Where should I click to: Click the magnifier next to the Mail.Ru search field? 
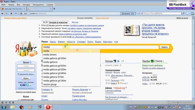(x=183, y=13)
